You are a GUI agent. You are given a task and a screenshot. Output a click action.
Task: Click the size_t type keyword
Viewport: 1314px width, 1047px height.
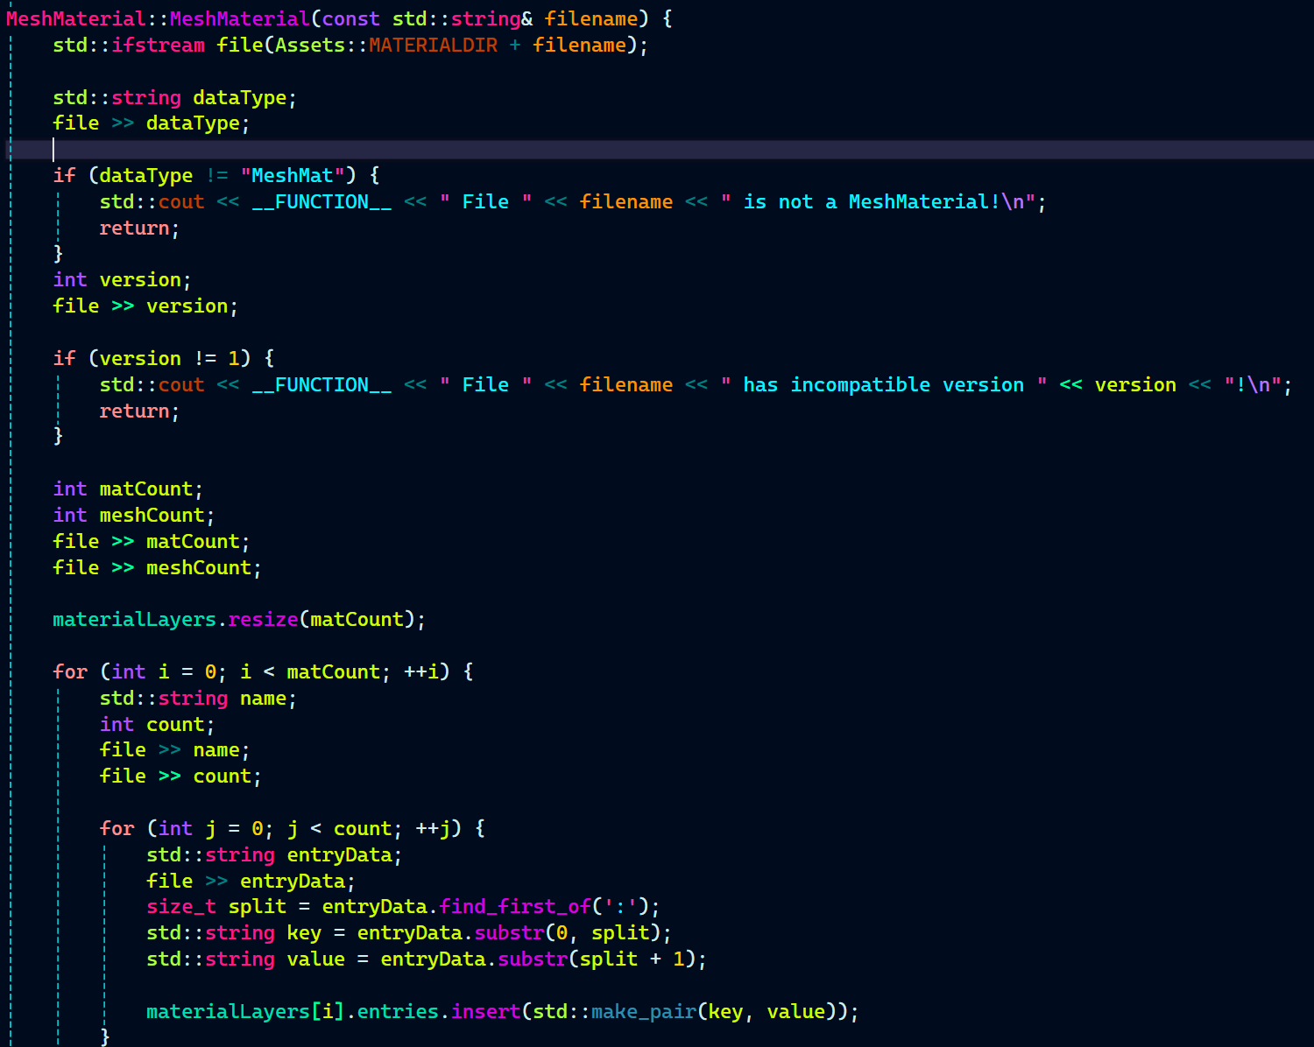(x=181, y=907)
